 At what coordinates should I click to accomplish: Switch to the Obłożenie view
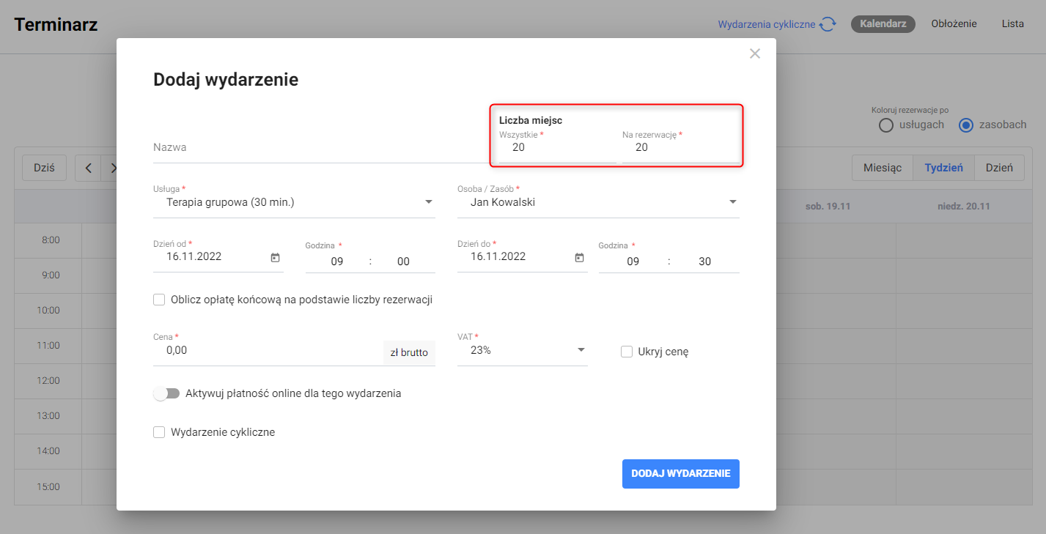tap(954, 23)
